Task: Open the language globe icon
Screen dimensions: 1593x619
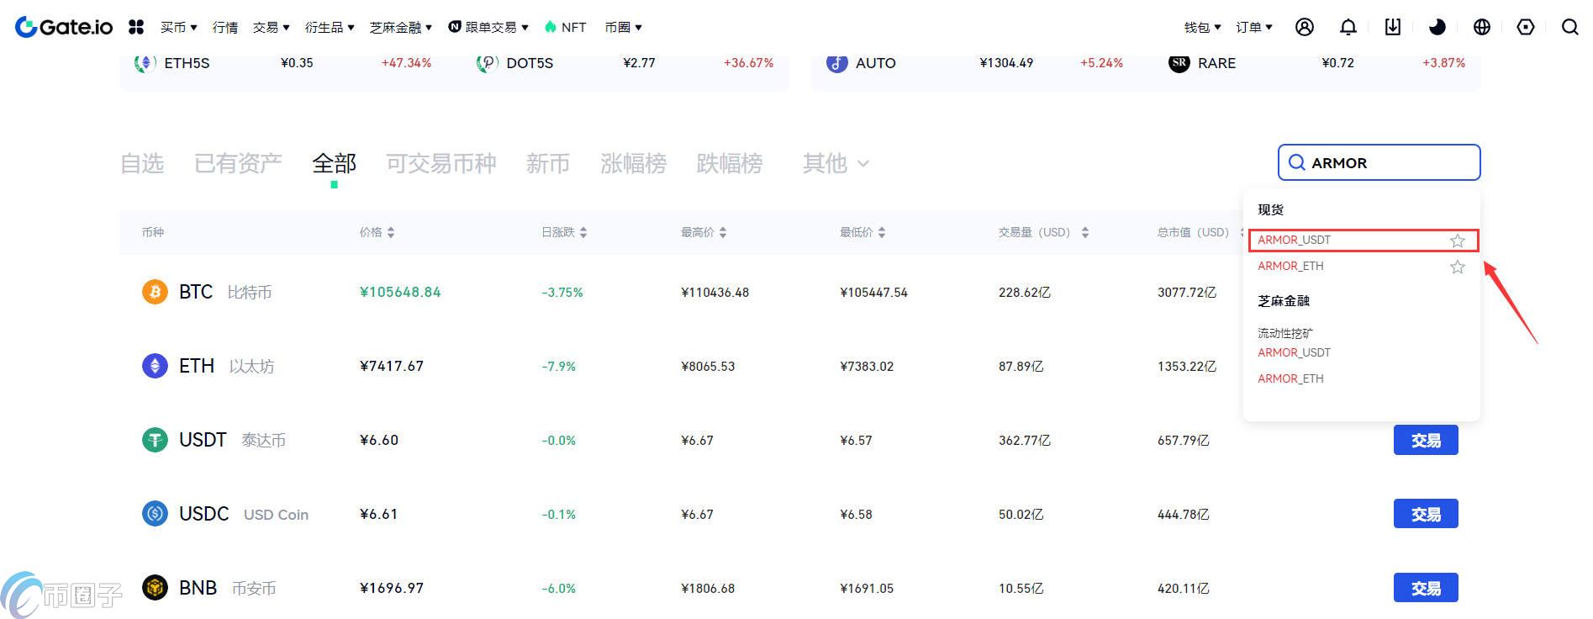Action: 1482,27
